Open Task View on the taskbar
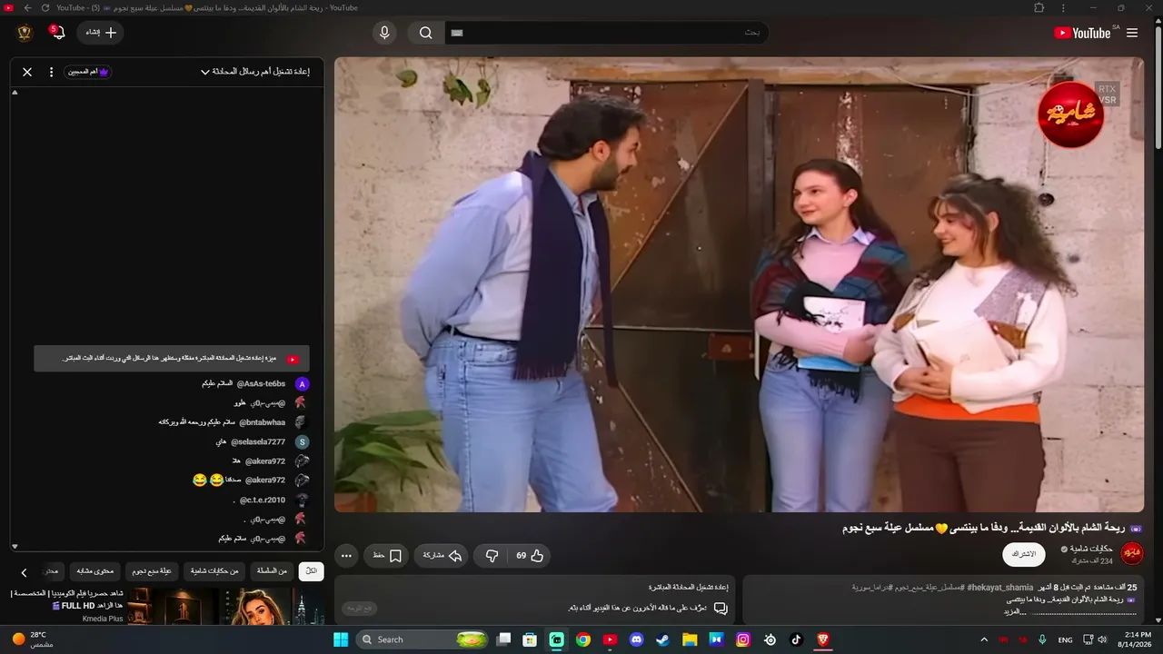The height and width of the screenshot is (654, 1163). click(x=504, y=639)
